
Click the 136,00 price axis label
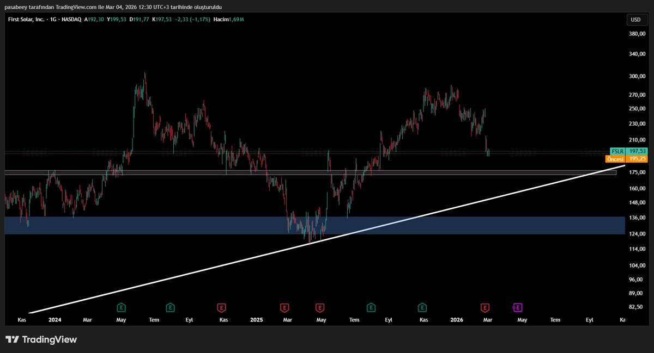coord(637,218)
